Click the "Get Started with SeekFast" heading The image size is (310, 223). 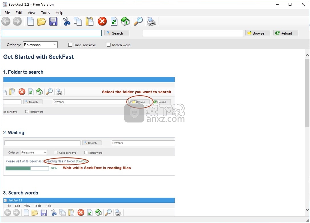38,57
